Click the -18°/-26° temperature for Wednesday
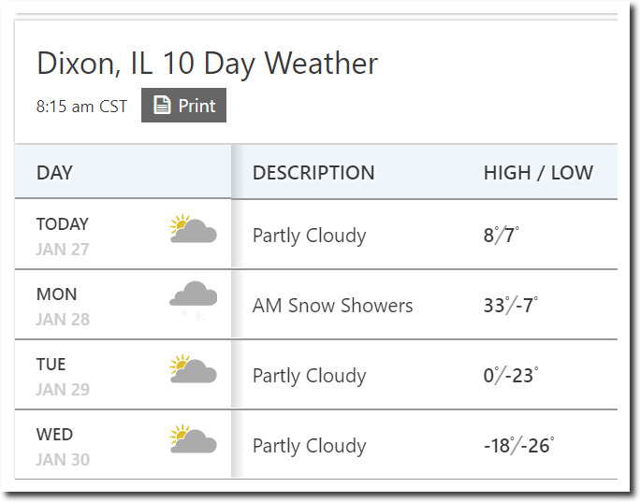 click(519, 446)
